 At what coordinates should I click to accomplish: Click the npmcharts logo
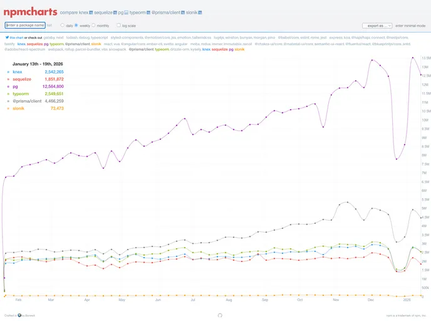[x=30, y=12]
